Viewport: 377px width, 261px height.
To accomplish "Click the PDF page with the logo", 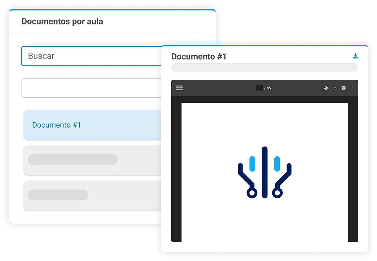I will (264, 172).
